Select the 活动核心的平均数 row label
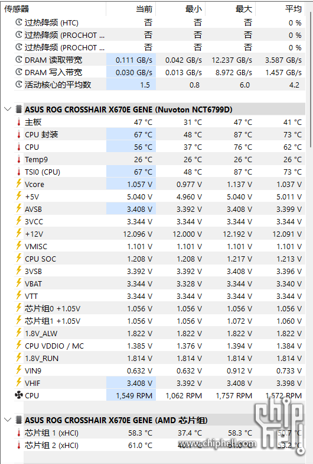Image resolution: width=313 pixels, height=464 pixels. [x=58, y=85]
